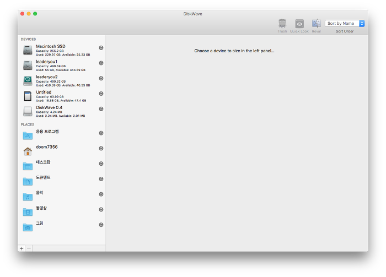Select the Untitled SD card icon

pyautogui.click(x=28, y=96)
